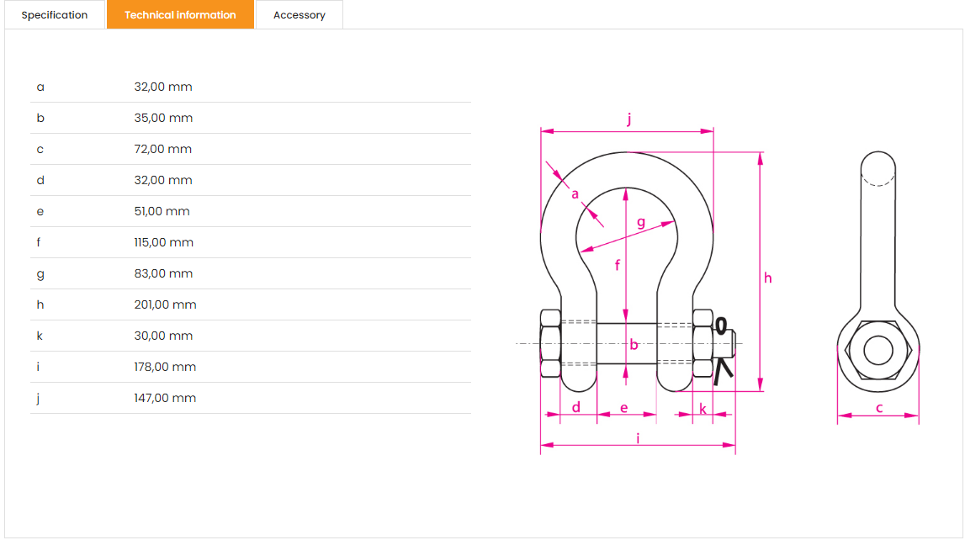Click the 115,00 mm value in row f
Screen dimensions: 965x540
coord(164,242)
